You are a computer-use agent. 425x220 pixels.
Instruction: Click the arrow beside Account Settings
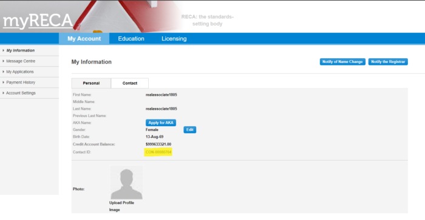click(3, 93)
